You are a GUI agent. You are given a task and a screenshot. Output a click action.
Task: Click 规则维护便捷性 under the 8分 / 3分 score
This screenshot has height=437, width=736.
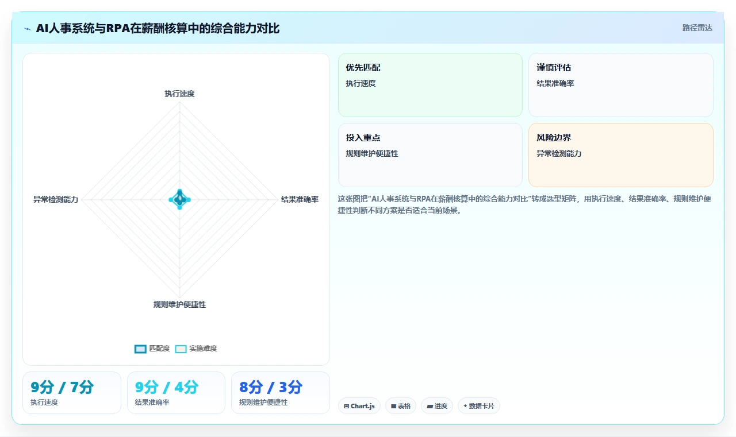(263, 402)
